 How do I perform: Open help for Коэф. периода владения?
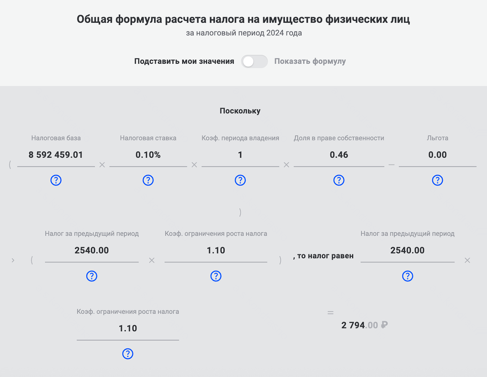point(240,180)
